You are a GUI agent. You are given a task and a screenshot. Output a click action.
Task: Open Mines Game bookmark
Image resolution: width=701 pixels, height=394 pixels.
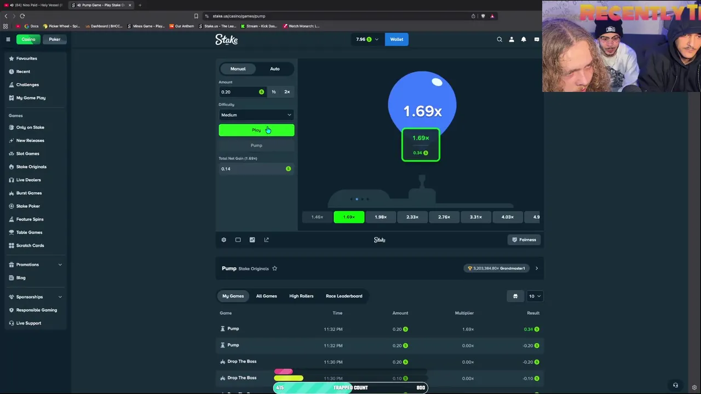(x=146, y=26)
